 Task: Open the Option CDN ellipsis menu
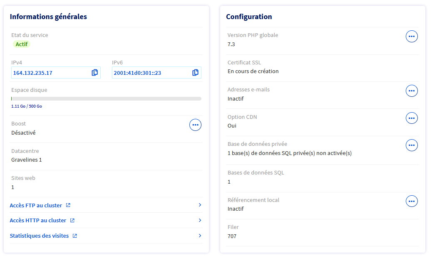412,118
